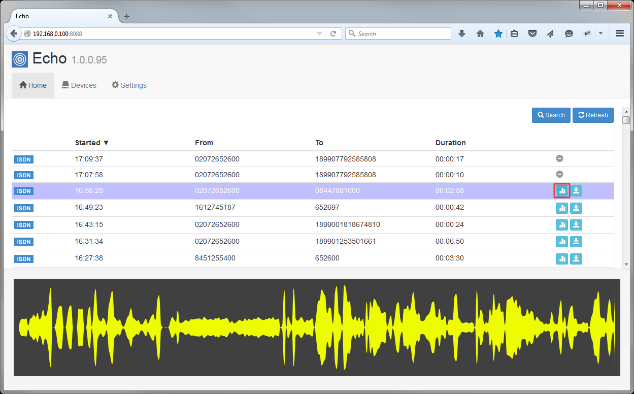
Task: Open the Settings tab
Action: click(129, 85)
